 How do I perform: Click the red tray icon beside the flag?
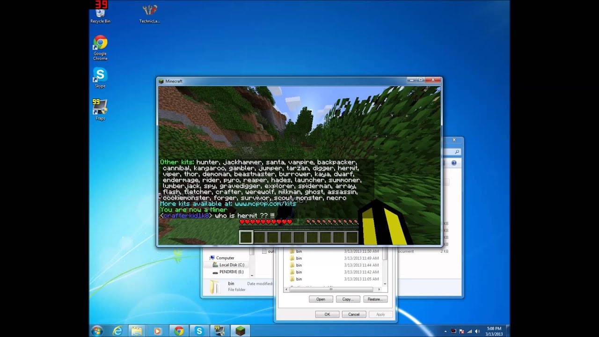(x=453, y=331)
